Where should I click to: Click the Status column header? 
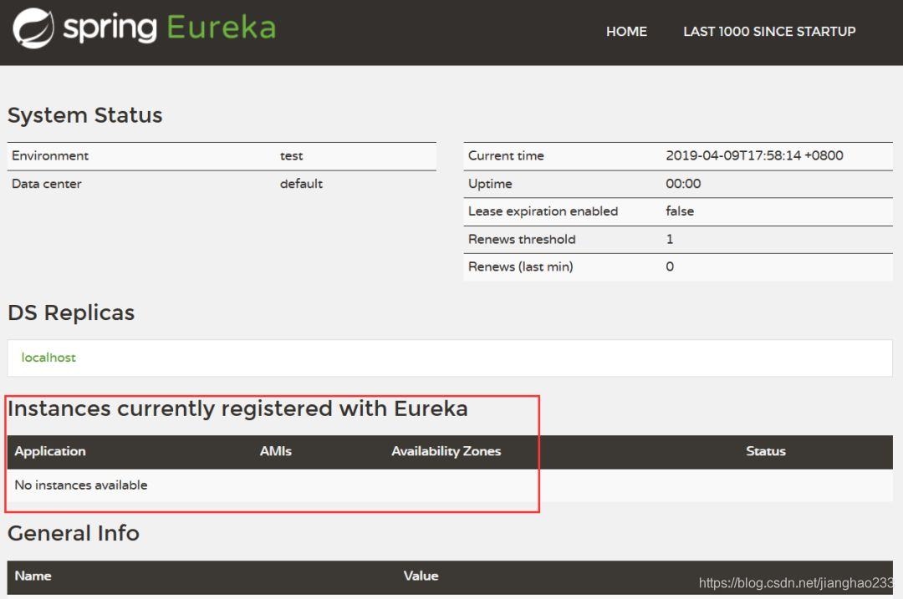766,451
